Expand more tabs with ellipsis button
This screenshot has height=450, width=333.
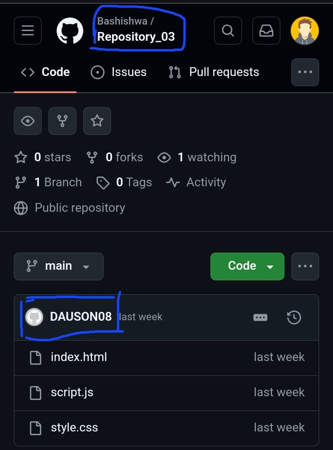pos(305,72)
